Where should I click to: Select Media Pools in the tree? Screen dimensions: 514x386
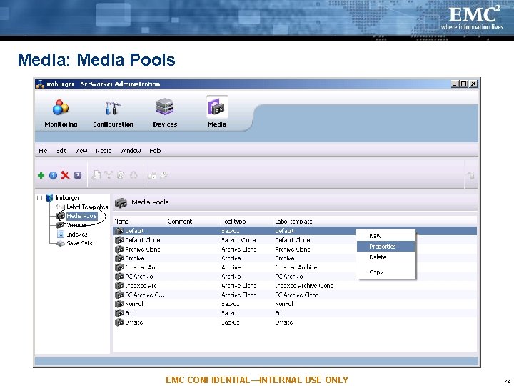(x=81, y=216)
